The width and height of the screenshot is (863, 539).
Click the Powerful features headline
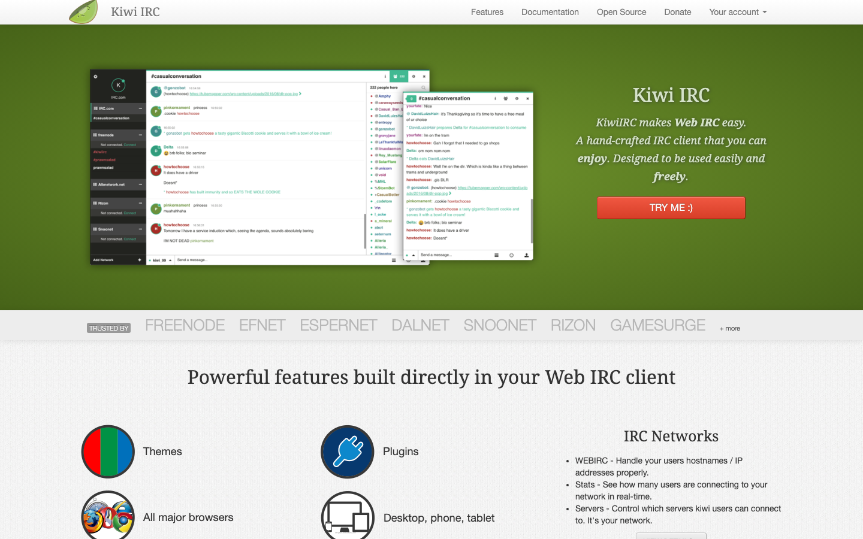(x=431, y=377)
